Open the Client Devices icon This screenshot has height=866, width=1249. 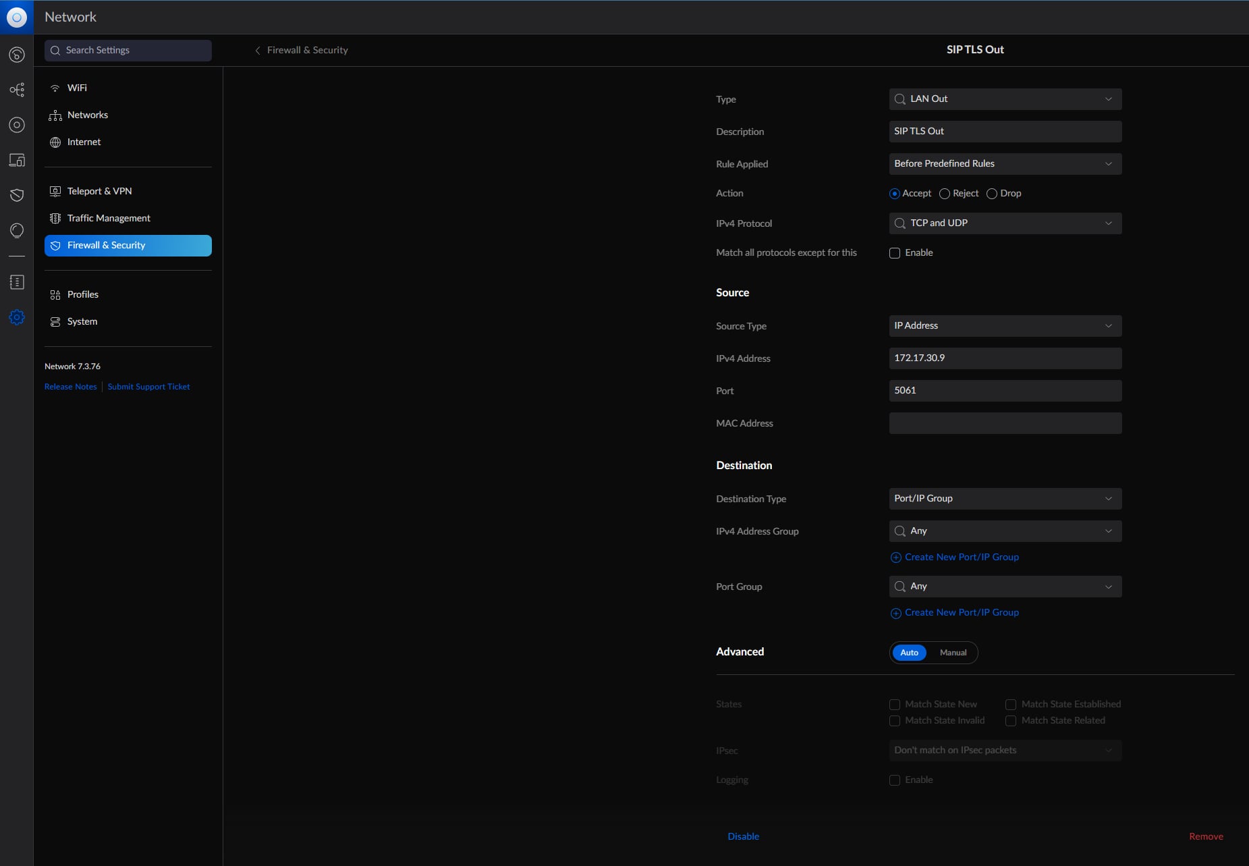click(x=17, y=160)
